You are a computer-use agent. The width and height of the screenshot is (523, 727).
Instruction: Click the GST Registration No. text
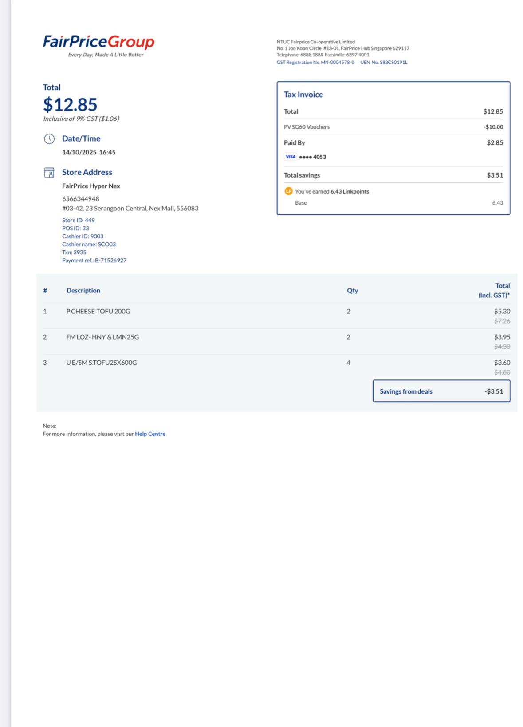[315, 63]
